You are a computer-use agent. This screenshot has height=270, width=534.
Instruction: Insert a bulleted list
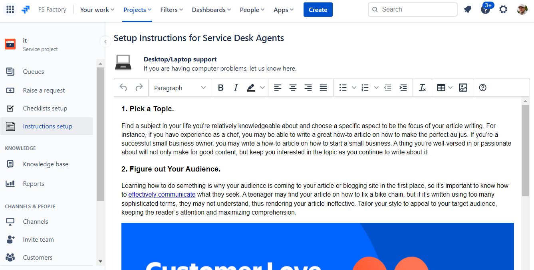[343, 88]
